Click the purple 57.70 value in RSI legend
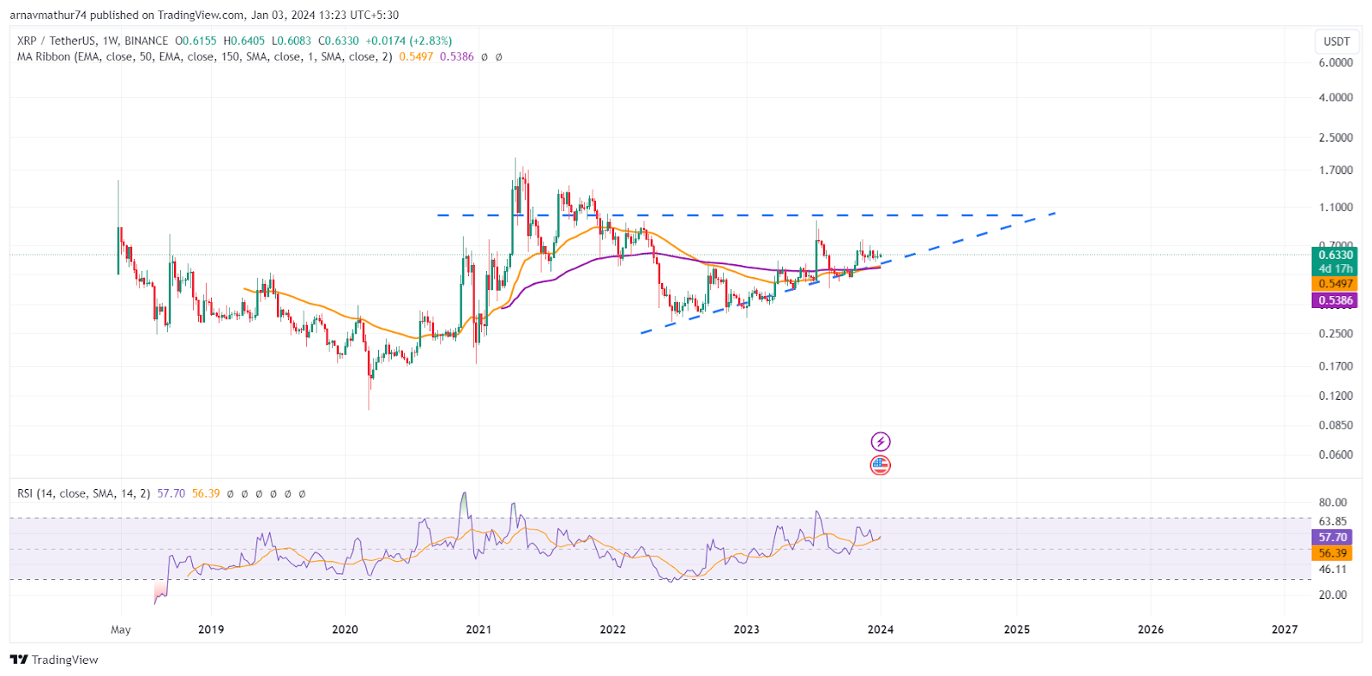The height and width of the screenshot is (676, 1372). pyautogui.click(x=171, y=493)
